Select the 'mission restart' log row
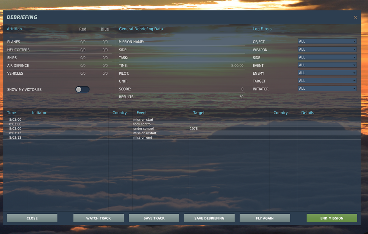Screen dimensions: 368x234 pyautogui.click(x=182, y=133)
